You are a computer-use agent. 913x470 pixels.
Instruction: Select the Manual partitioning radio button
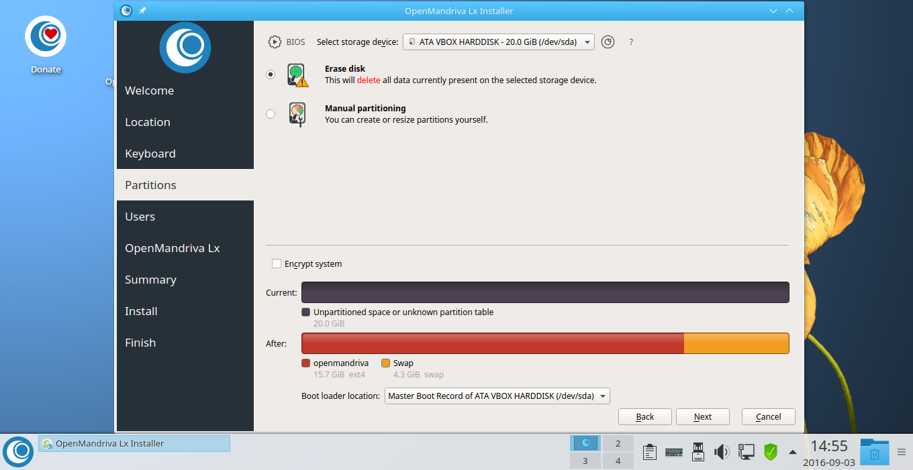tap(271, 114)
